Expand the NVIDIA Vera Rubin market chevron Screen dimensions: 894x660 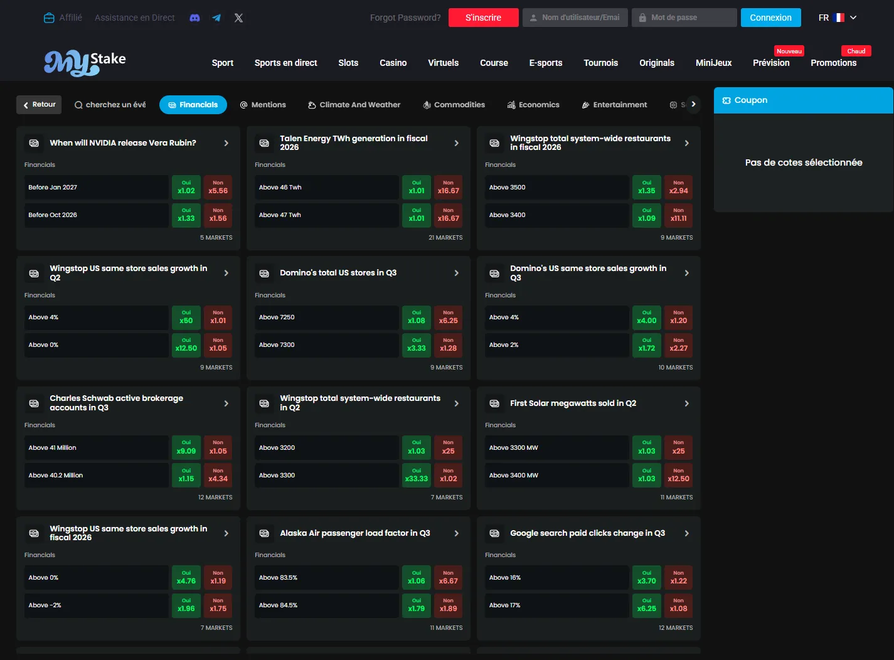click(x=226, y=143)
